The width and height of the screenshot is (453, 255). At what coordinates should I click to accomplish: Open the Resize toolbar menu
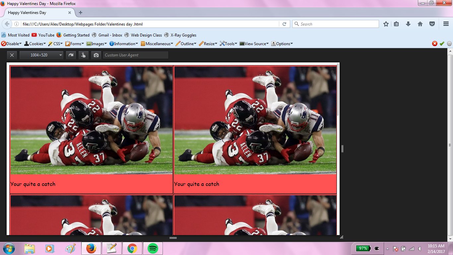pyautogui.click(x=208, y=43)
